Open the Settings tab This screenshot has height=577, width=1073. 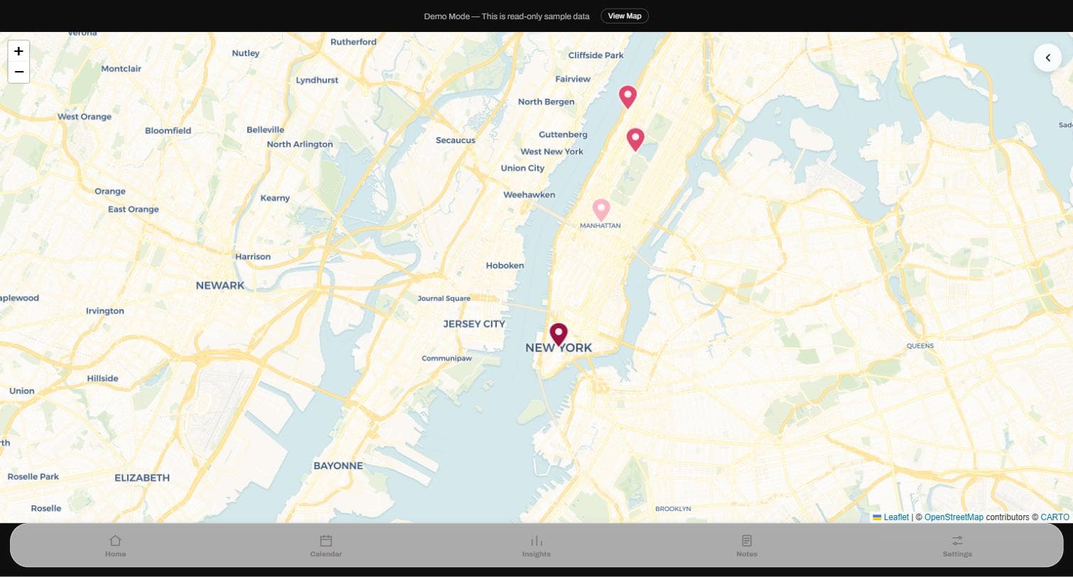(957, 546)
